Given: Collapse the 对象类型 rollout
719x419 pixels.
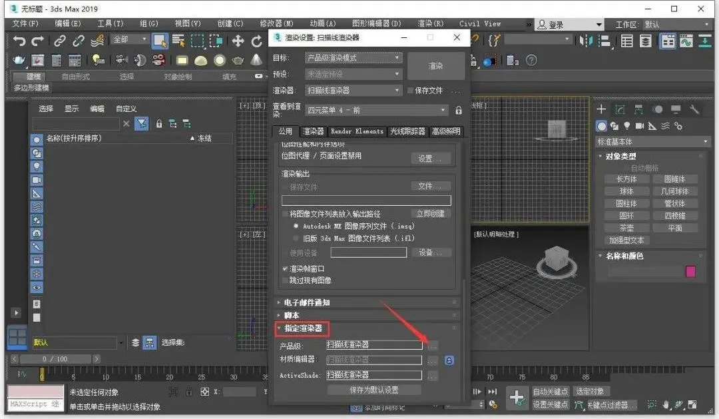Looking at the screenshot, I should coord(620,157).
